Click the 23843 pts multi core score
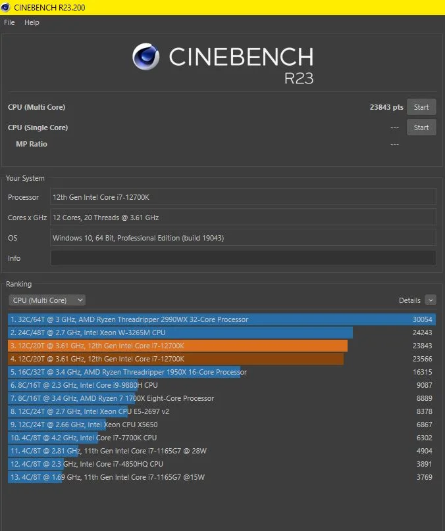The image size is (445, 531). [386, 107]
